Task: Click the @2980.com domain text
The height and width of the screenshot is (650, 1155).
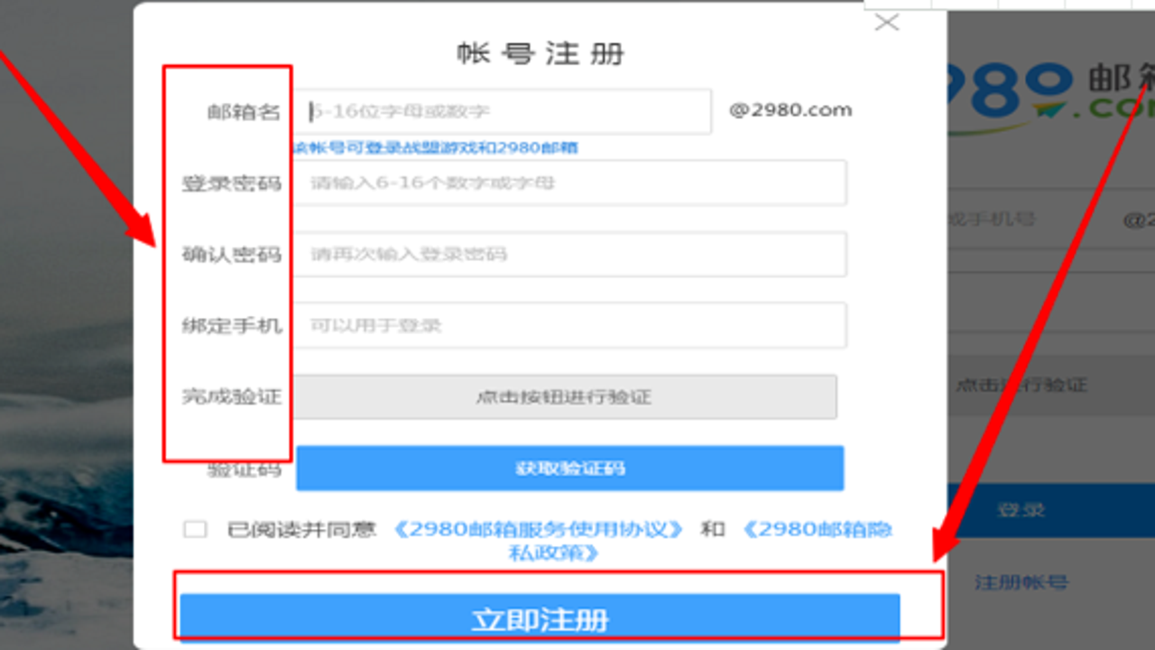Action: click(x=790, y=110)
